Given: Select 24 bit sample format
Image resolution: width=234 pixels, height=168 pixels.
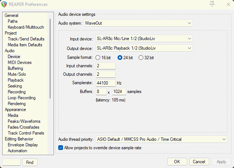Looking at the screenshot, I should pos(125,58).
